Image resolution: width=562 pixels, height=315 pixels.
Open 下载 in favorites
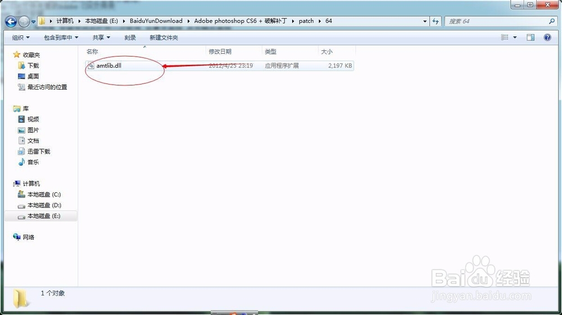pyautogui.click(x=33, y=66)
